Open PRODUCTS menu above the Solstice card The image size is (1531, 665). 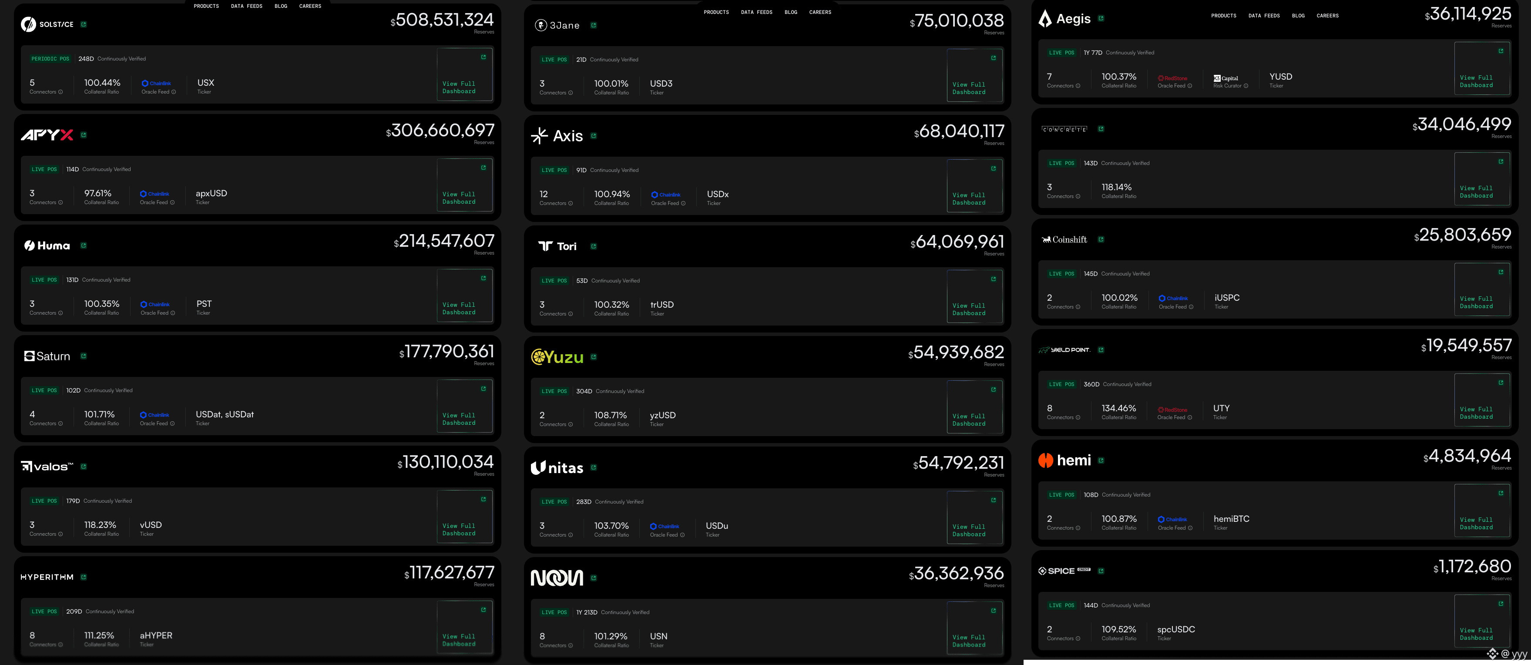click(206, 6)
